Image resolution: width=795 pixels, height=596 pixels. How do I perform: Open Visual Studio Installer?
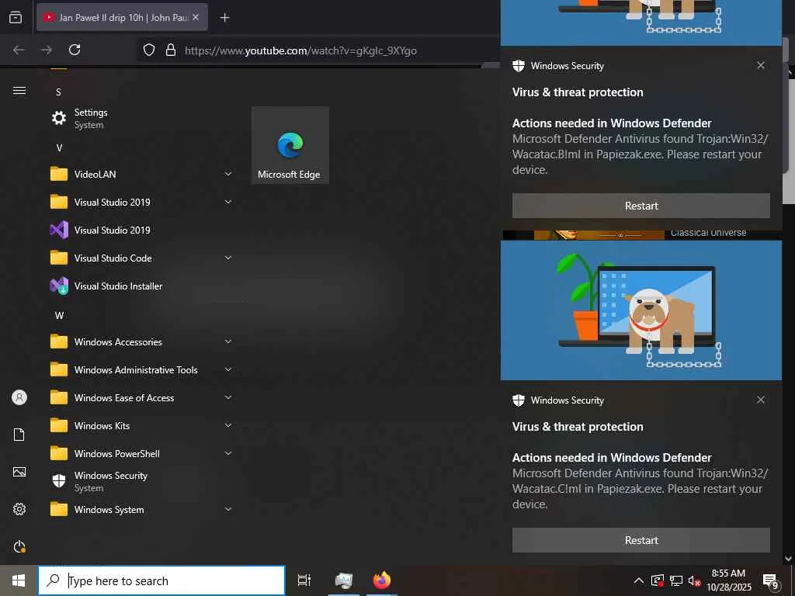point(141,286)
